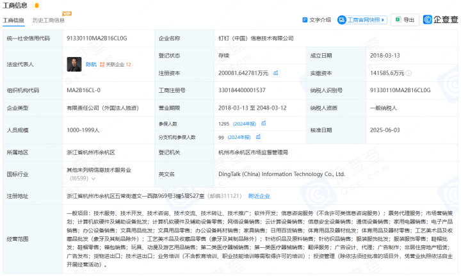Click the 导出 export button

[x=405, y=20]
